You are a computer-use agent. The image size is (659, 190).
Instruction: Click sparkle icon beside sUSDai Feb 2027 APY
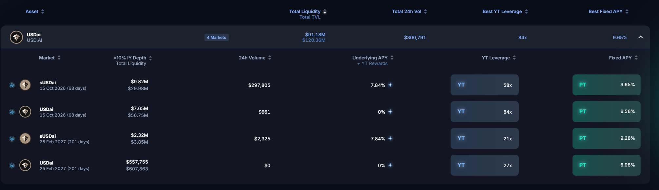(x=390, y=138)
